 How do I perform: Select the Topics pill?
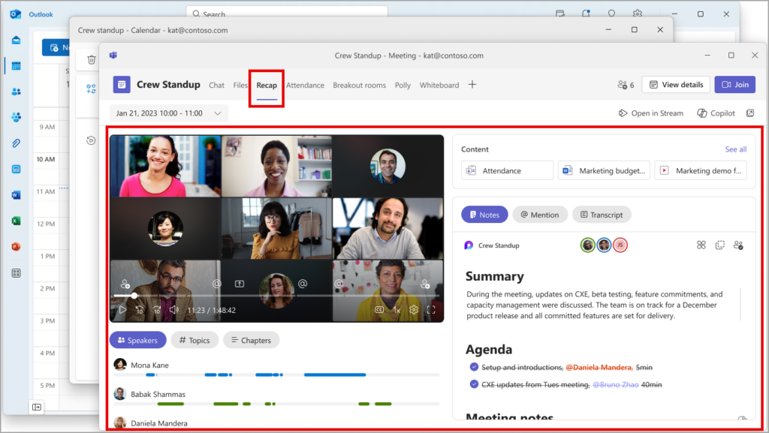click(195, 340)
